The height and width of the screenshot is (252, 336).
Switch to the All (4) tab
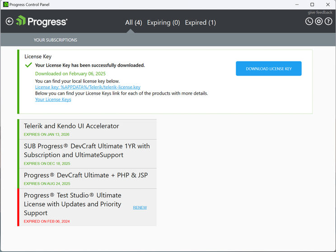(134, 23)
